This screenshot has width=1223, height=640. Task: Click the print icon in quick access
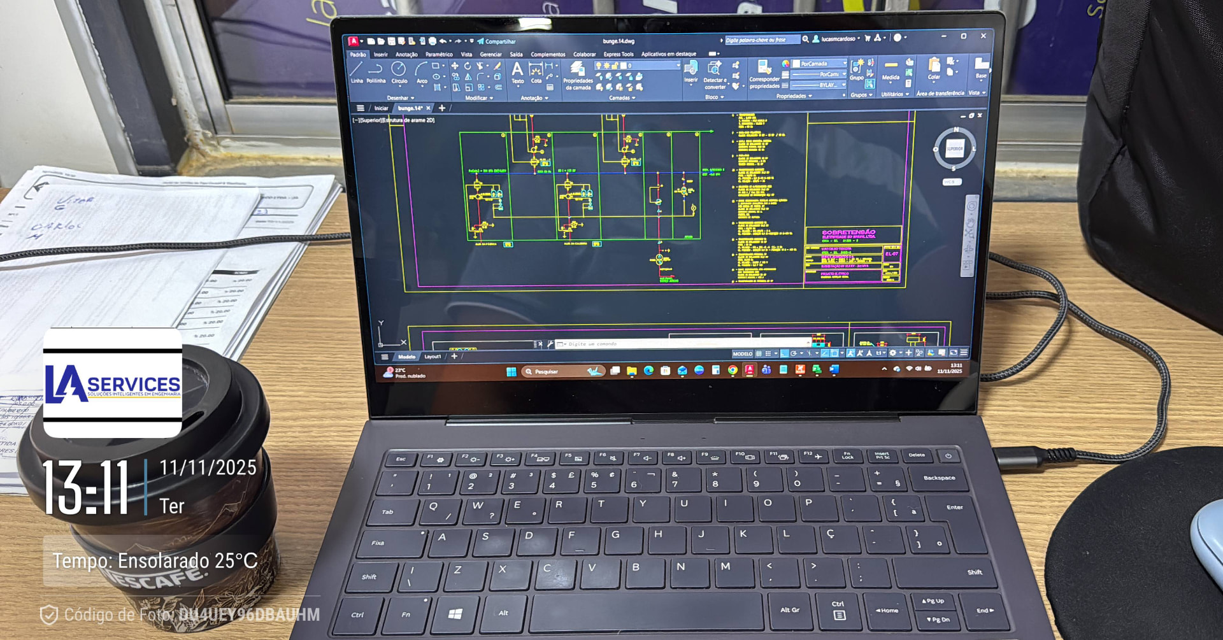click(x=433, y=41)
